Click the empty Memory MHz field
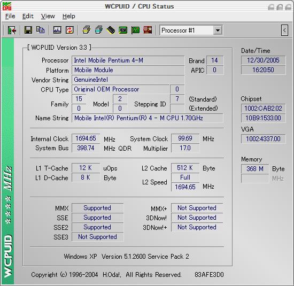Image resolution: width=294 pixels, height=286 pixels. (255, 179)
